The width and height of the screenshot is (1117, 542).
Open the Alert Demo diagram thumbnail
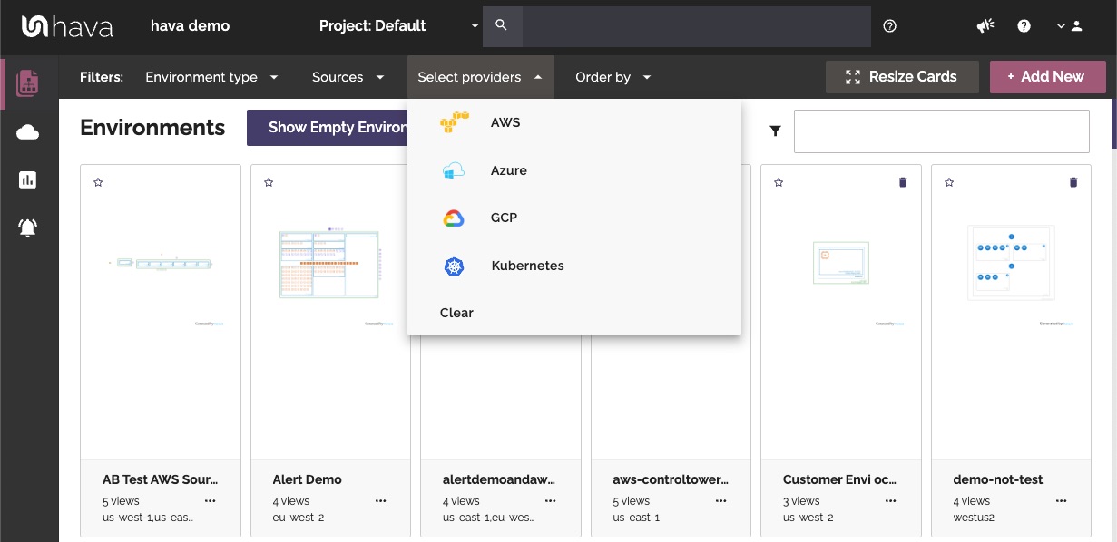pos(329,265)
